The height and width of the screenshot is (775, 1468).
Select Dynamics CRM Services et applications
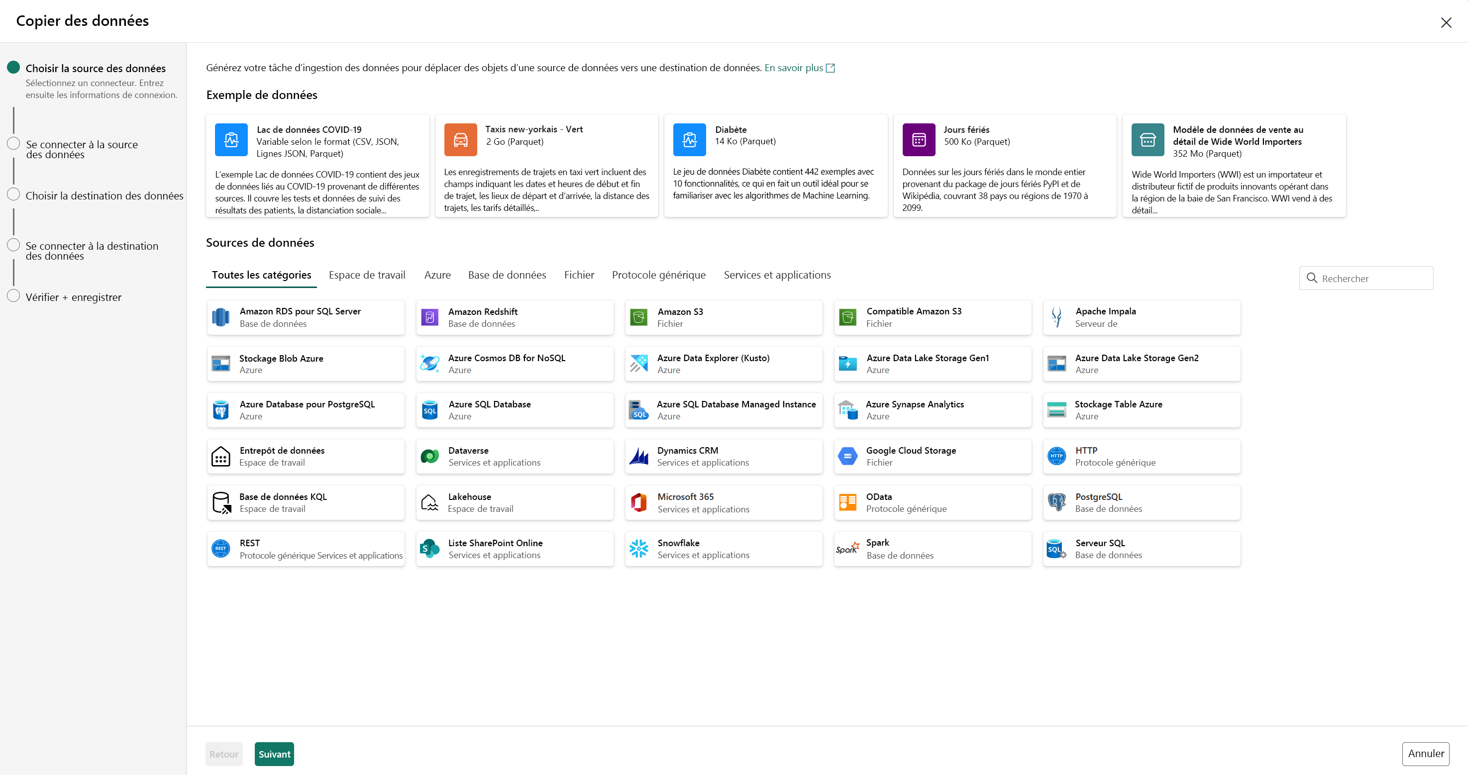point(724,456)
